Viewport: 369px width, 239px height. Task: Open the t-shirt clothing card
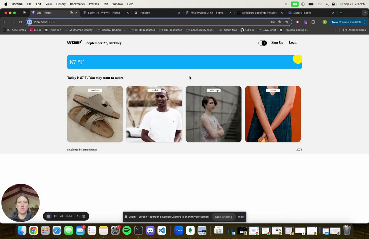[x=154, y=114]
